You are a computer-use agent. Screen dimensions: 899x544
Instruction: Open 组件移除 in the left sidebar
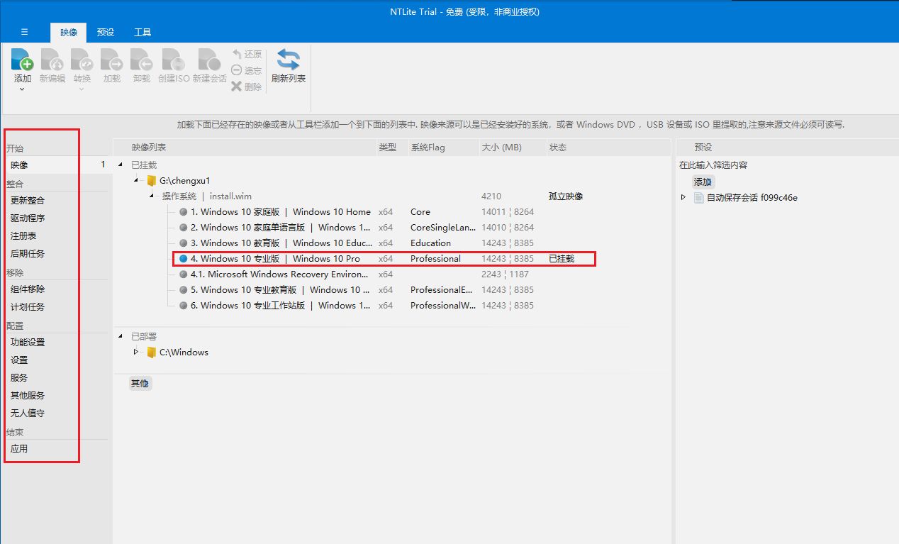(x=28, y=289)
